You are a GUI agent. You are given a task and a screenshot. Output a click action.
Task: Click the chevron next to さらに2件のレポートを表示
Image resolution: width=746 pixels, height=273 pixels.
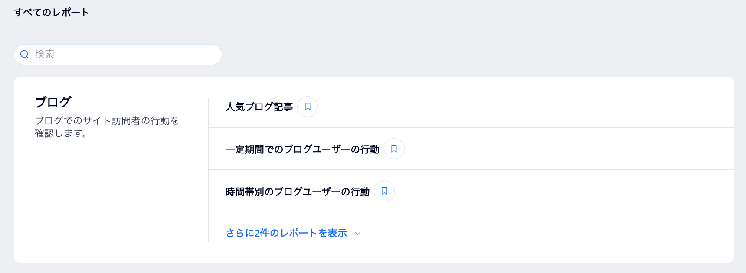click(357, 234)
